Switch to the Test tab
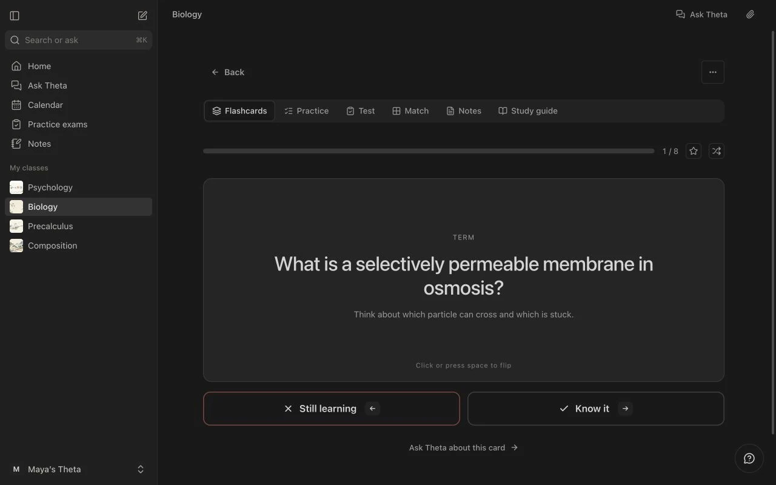Image resolution: width=776 pixels, height=485 pixels. [361, 111]
